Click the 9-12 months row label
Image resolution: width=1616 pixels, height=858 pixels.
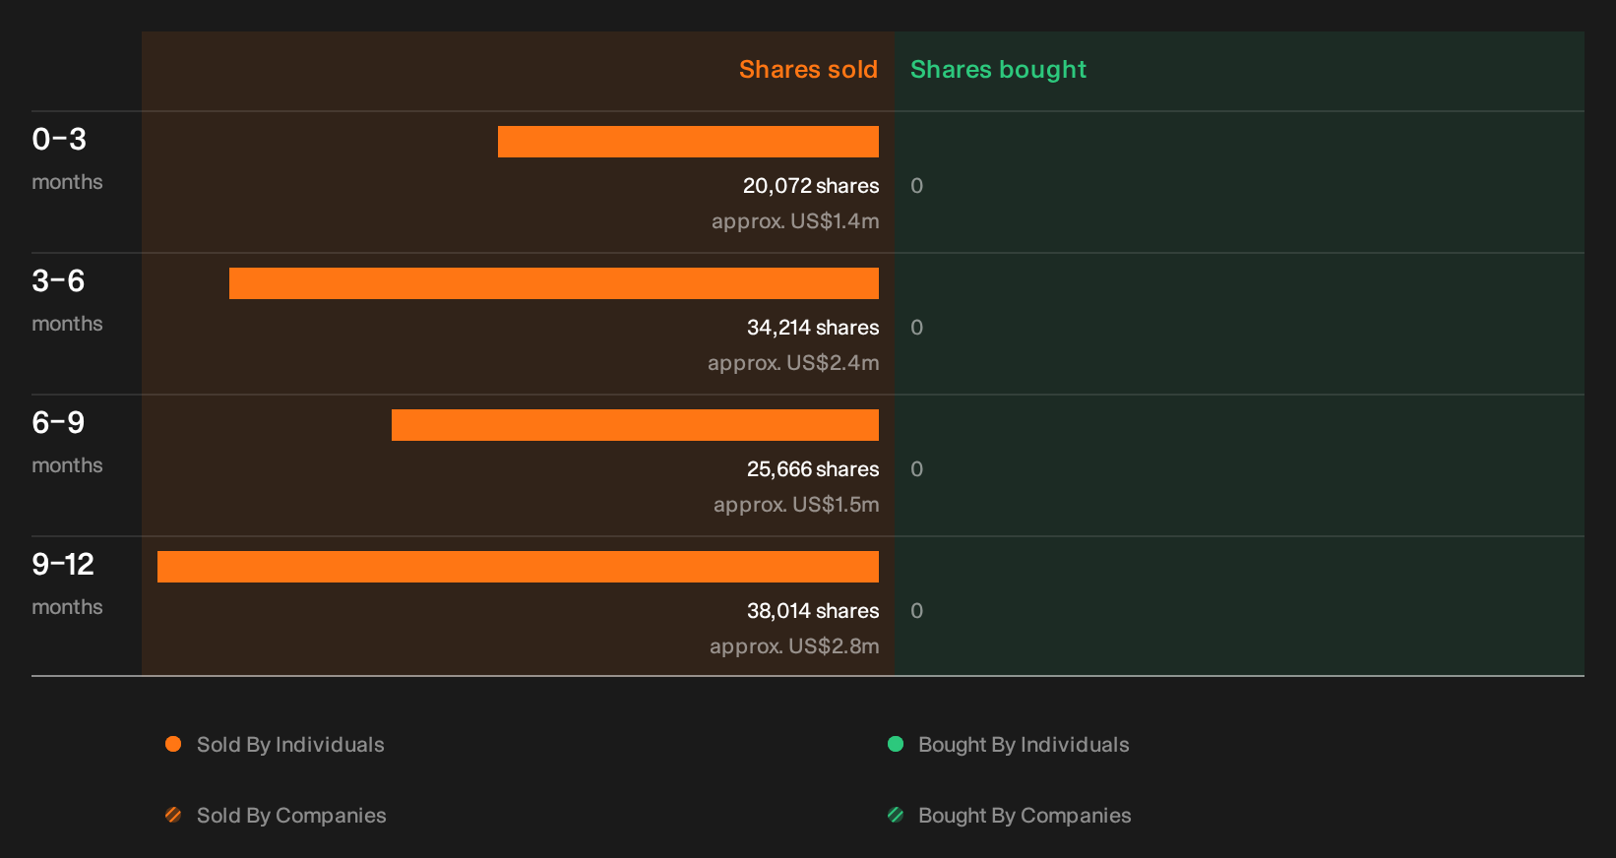[x=67, y=583]
